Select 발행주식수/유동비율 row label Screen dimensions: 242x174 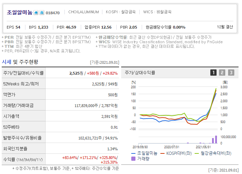point(23,138)
